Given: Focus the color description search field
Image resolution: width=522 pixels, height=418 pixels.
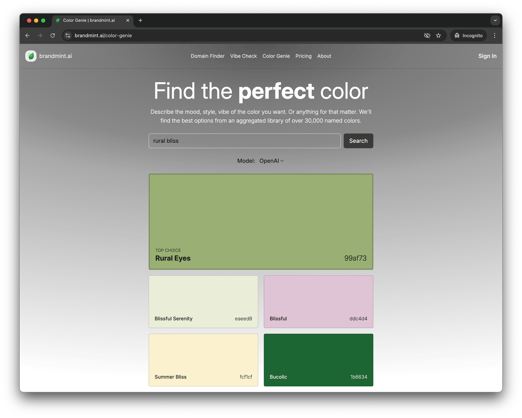Looking at the screenshot, I should (244, 141).
